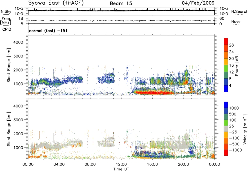
Task: Click the blue bottom of the power colorbar
Action: coord(226,89)
